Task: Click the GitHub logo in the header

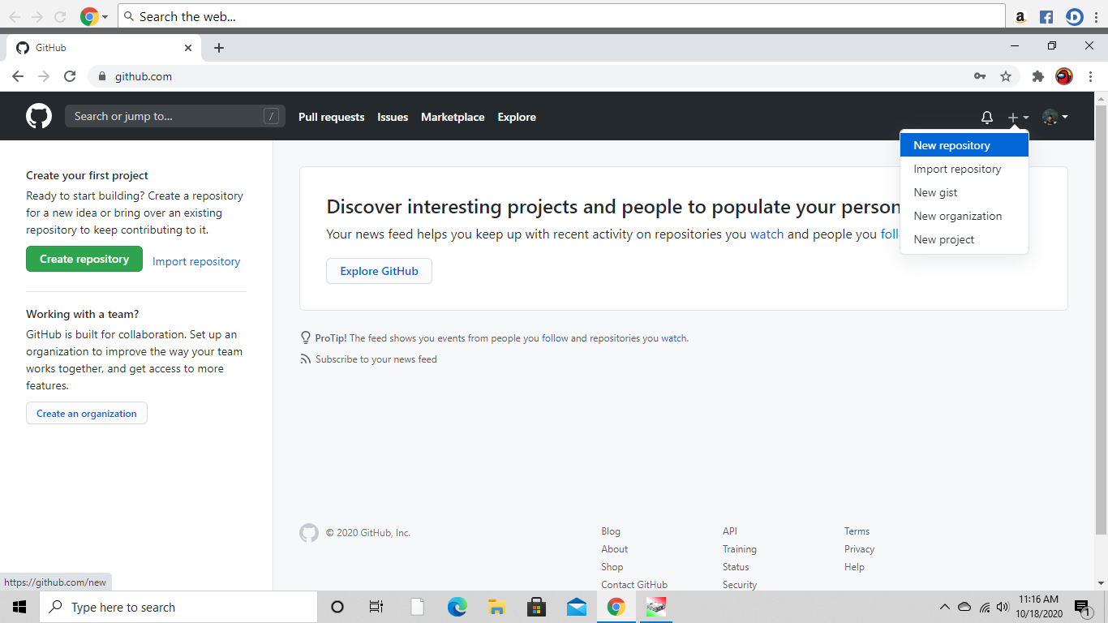Action: [x=38, y=115]
